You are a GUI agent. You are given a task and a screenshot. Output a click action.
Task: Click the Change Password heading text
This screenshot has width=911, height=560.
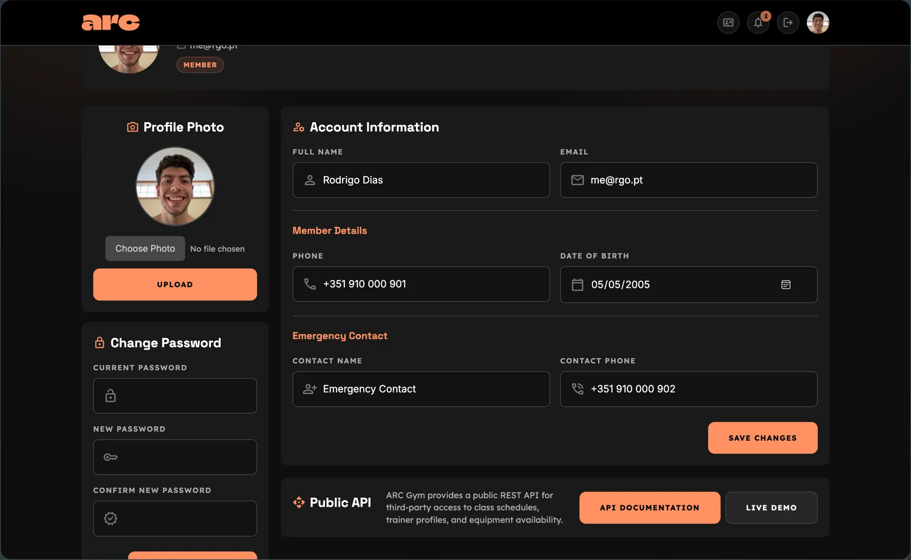tap(165, 343)
